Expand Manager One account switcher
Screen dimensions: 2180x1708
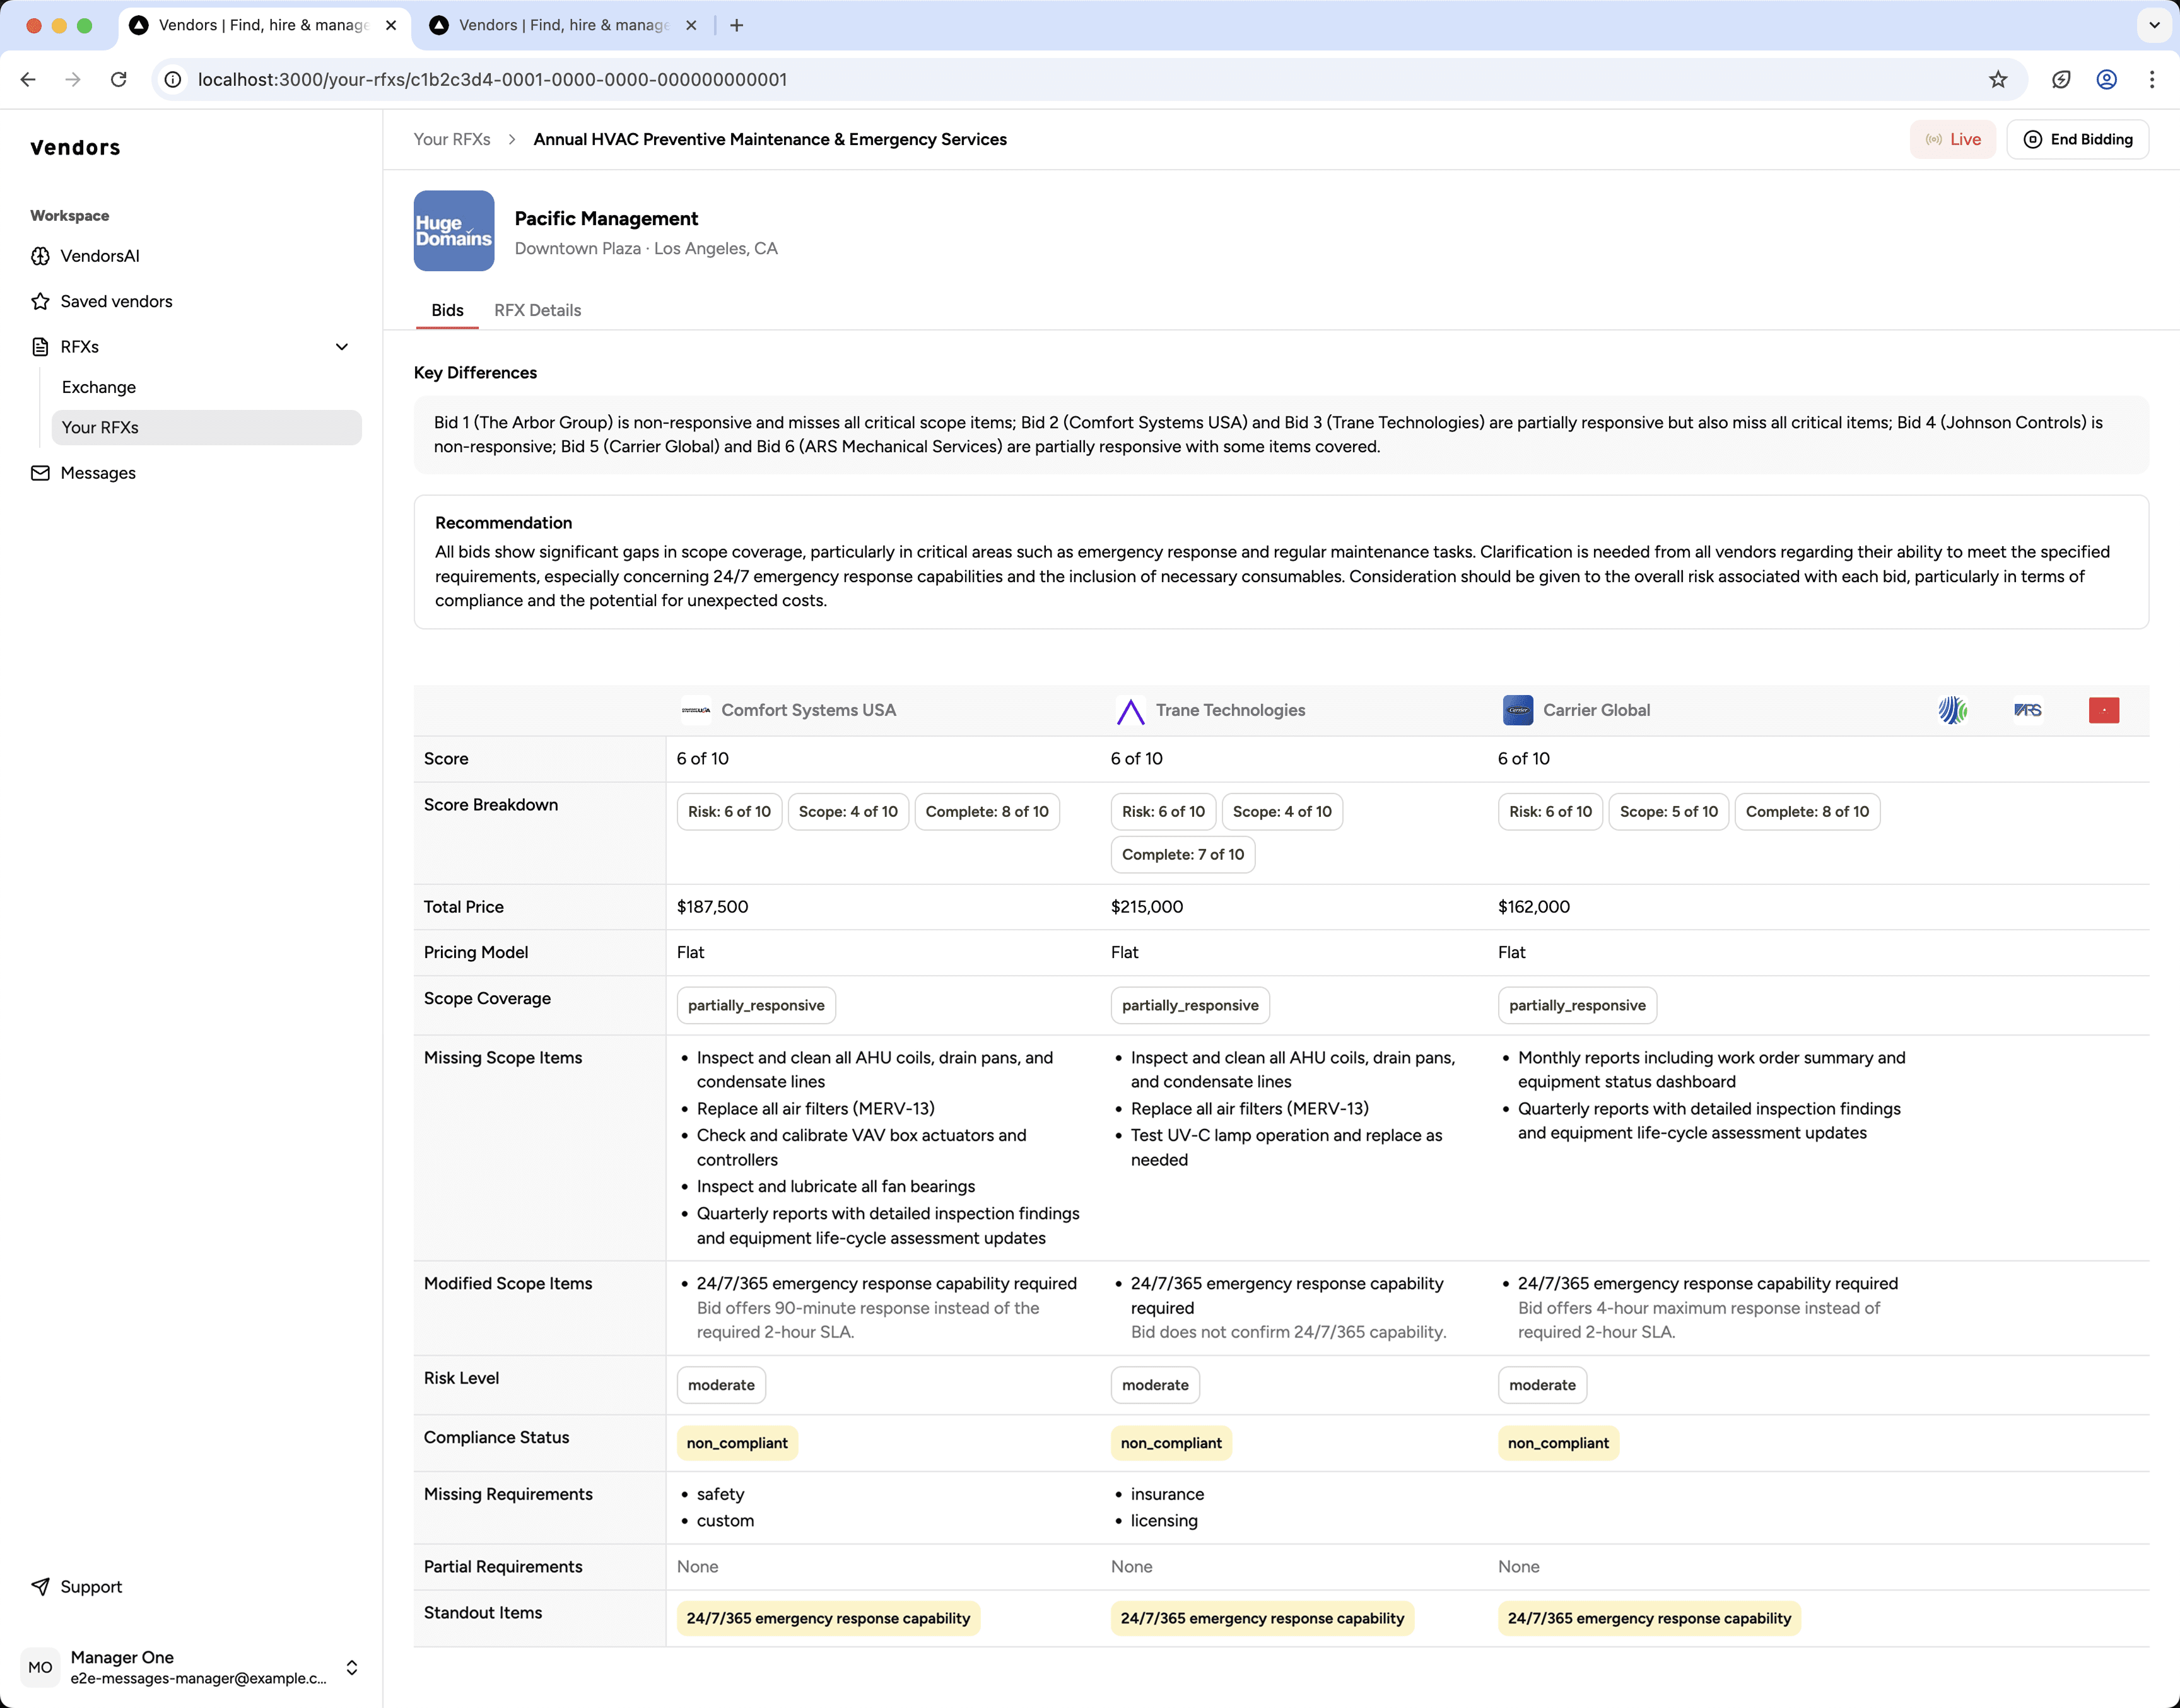tap(352, 1667)
